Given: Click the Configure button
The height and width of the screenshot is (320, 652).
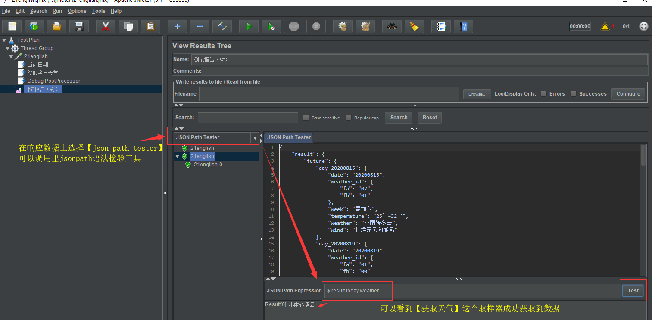Looking at the screenshot, I should pos(628,94).
